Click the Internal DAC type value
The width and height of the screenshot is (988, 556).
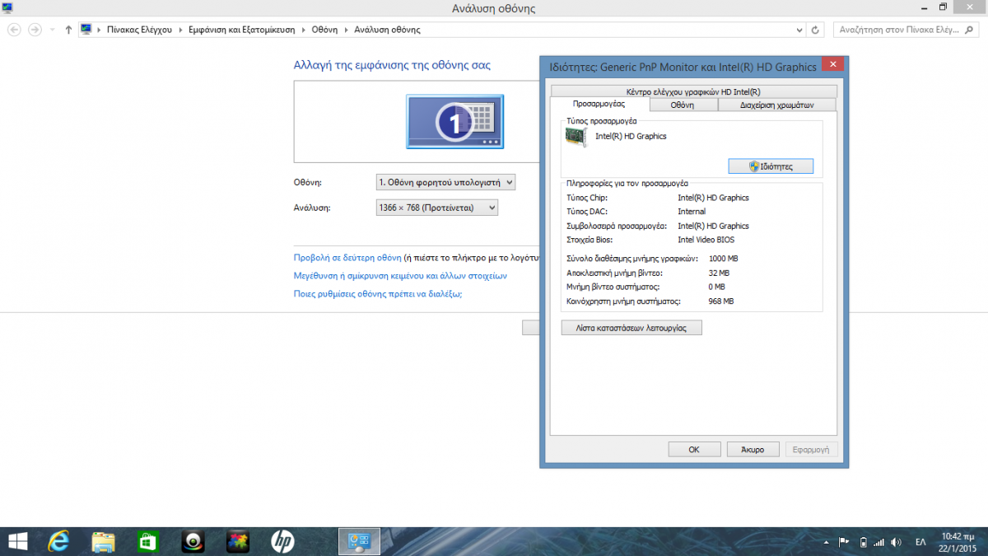[692, 212]
